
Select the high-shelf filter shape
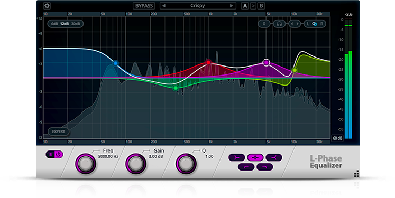tap(274, 158)
